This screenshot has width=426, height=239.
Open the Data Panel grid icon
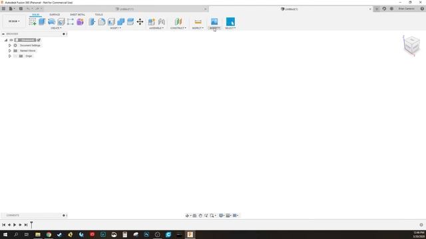3,9
